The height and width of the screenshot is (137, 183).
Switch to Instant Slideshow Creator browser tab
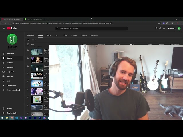[35, 19]
